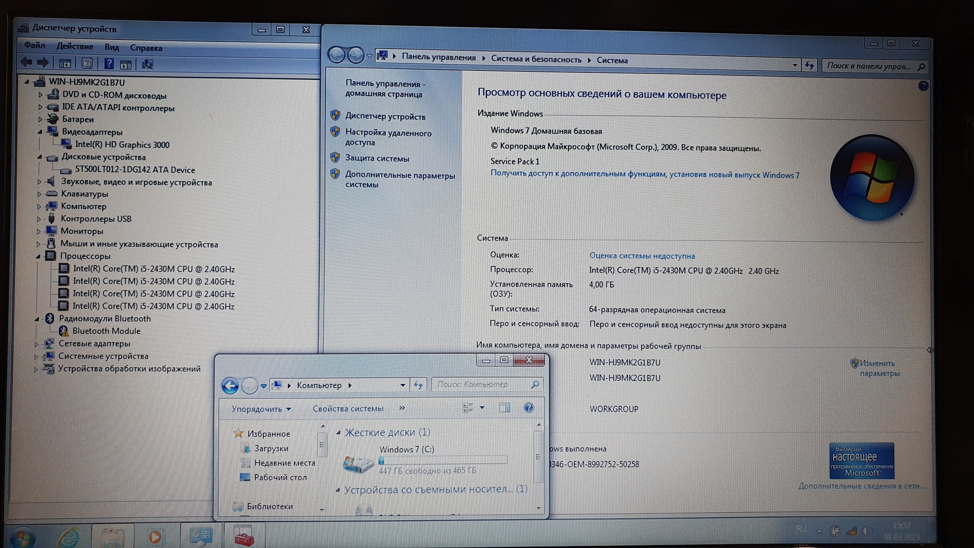Click the Start button on taskbar
This screenshot has width=974, height=548.
[22, 538]
